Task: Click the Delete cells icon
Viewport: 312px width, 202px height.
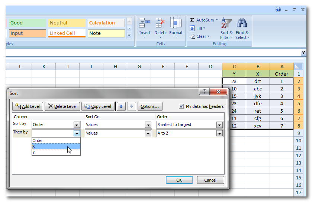Action: (160, 23)
